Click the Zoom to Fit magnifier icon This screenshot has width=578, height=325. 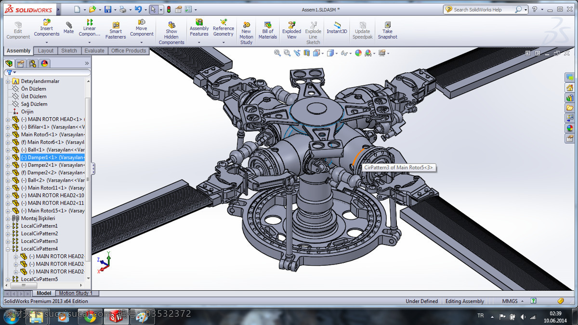tap(277, 53)
